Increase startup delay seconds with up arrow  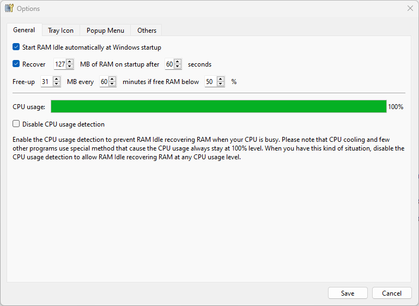tap(178, 62)
